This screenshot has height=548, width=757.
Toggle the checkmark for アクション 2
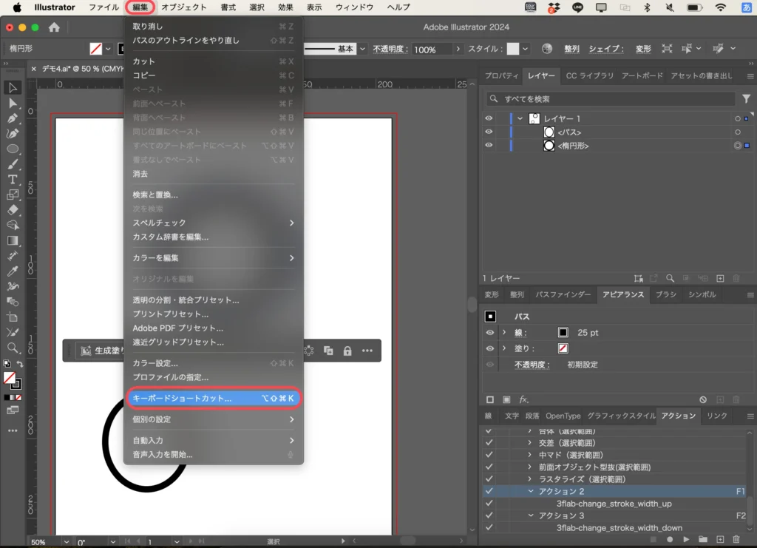489,492
